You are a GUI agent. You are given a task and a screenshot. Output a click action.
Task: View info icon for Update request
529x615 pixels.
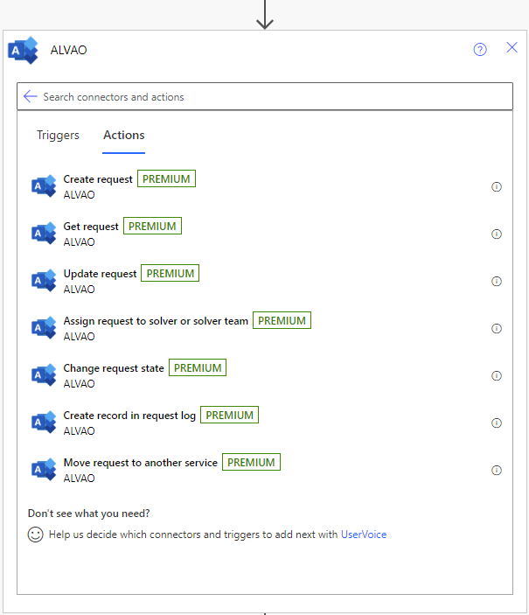pos(497,282)
